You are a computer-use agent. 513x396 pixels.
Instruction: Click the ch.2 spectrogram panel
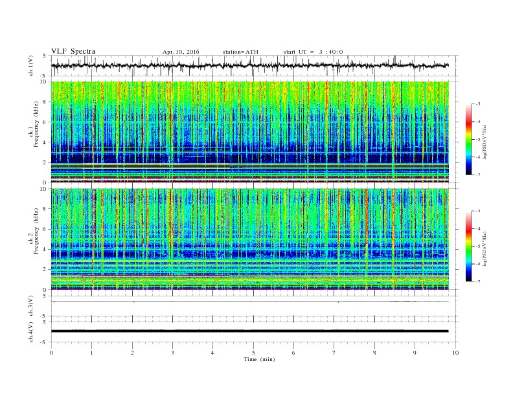coord(250,239)
